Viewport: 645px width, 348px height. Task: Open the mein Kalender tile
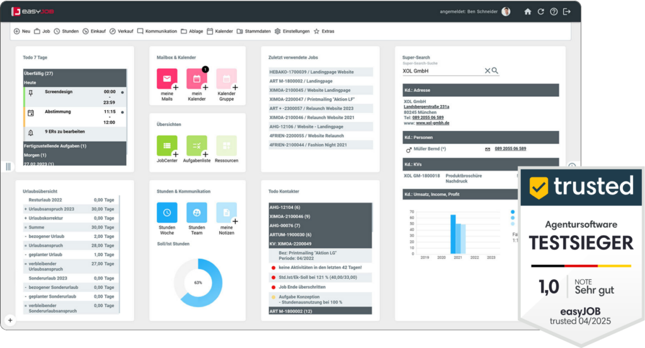(197, 79)
